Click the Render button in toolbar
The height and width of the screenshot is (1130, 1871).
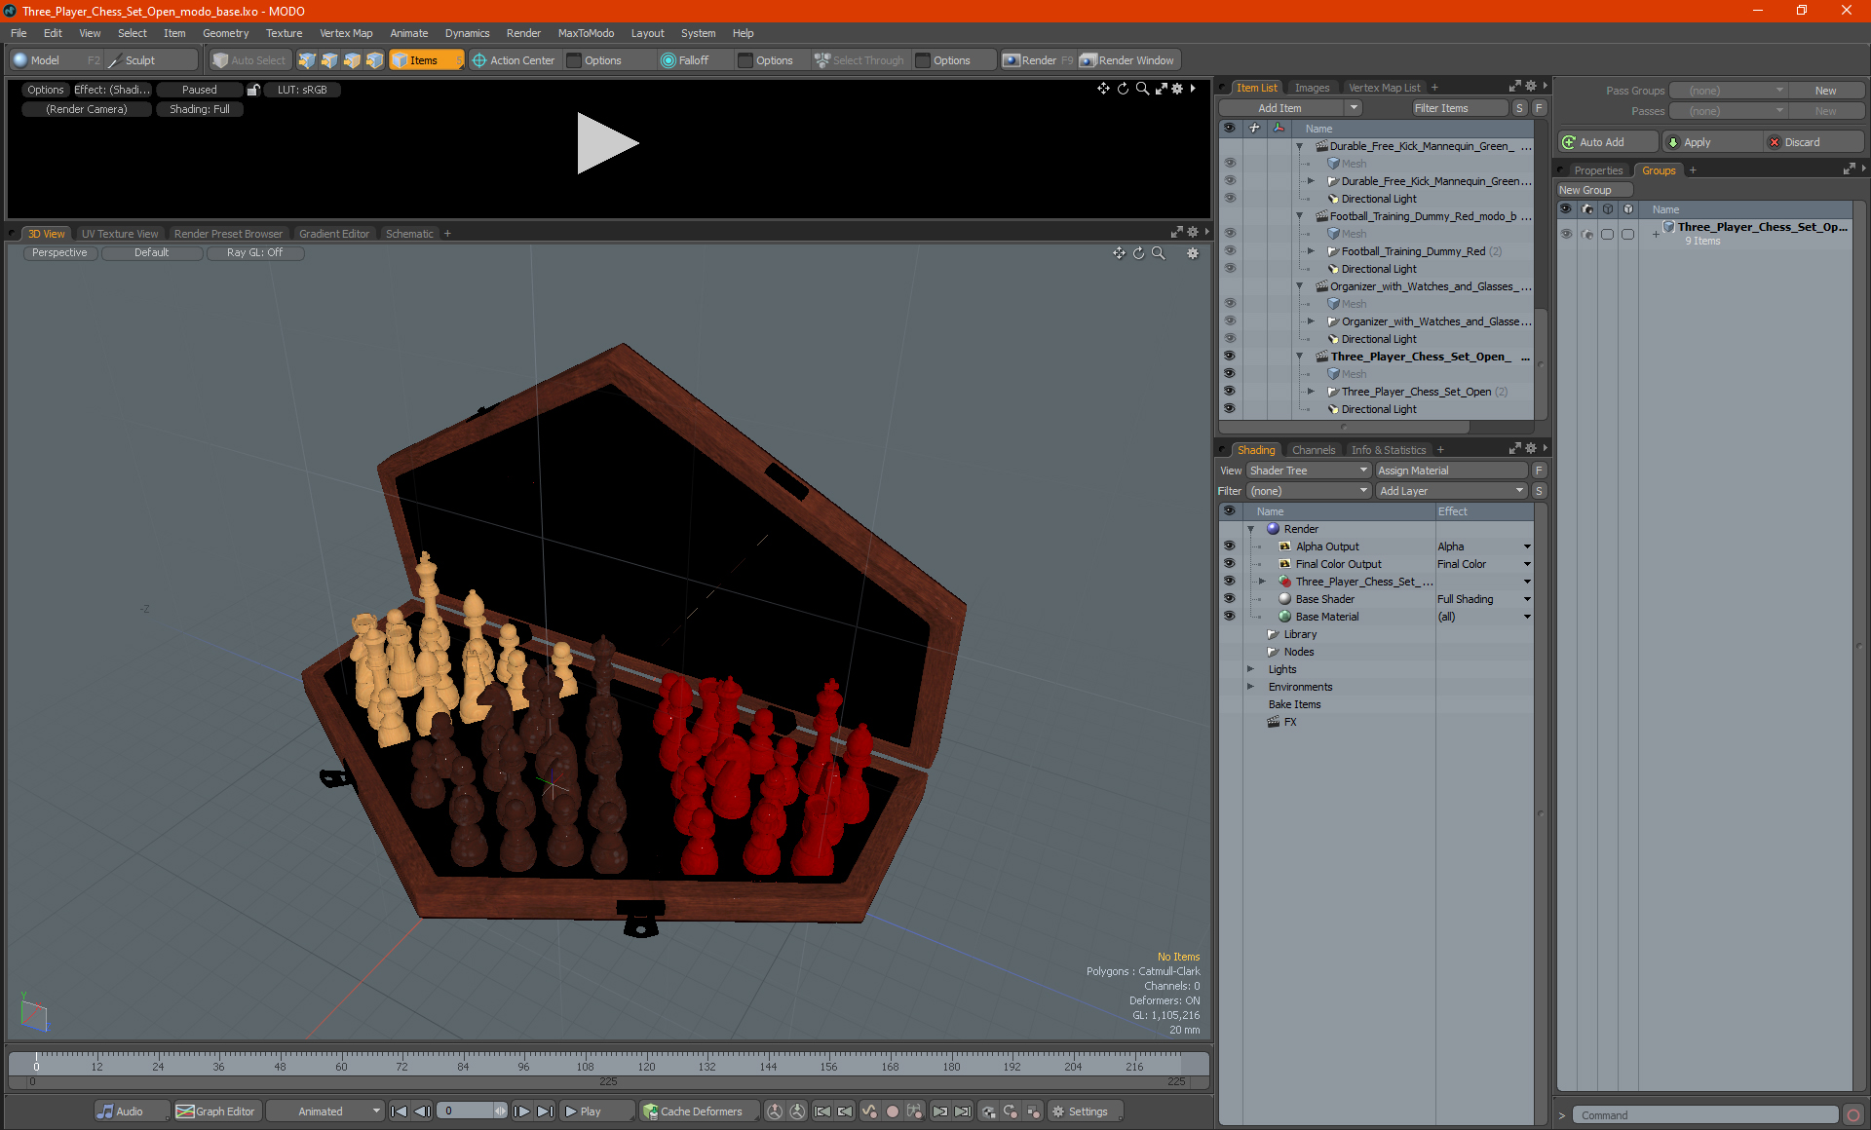click(1040, 58)
